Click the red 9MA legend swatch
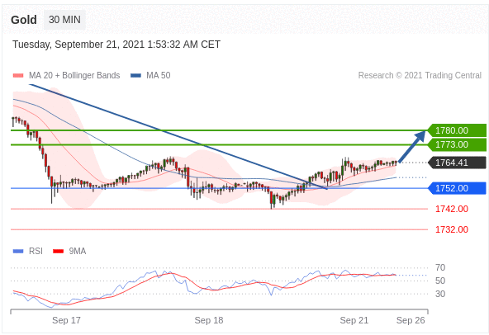 (x=59, y=251)
